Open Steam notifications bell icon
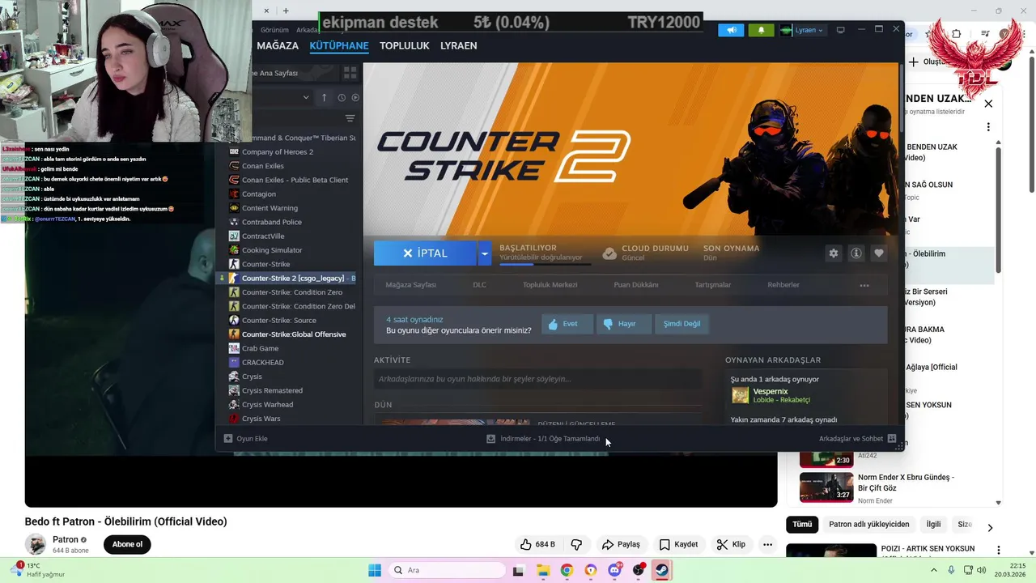Image resolution: width=1036 pixels, height=583 pixels. click(x=761, y=30)
